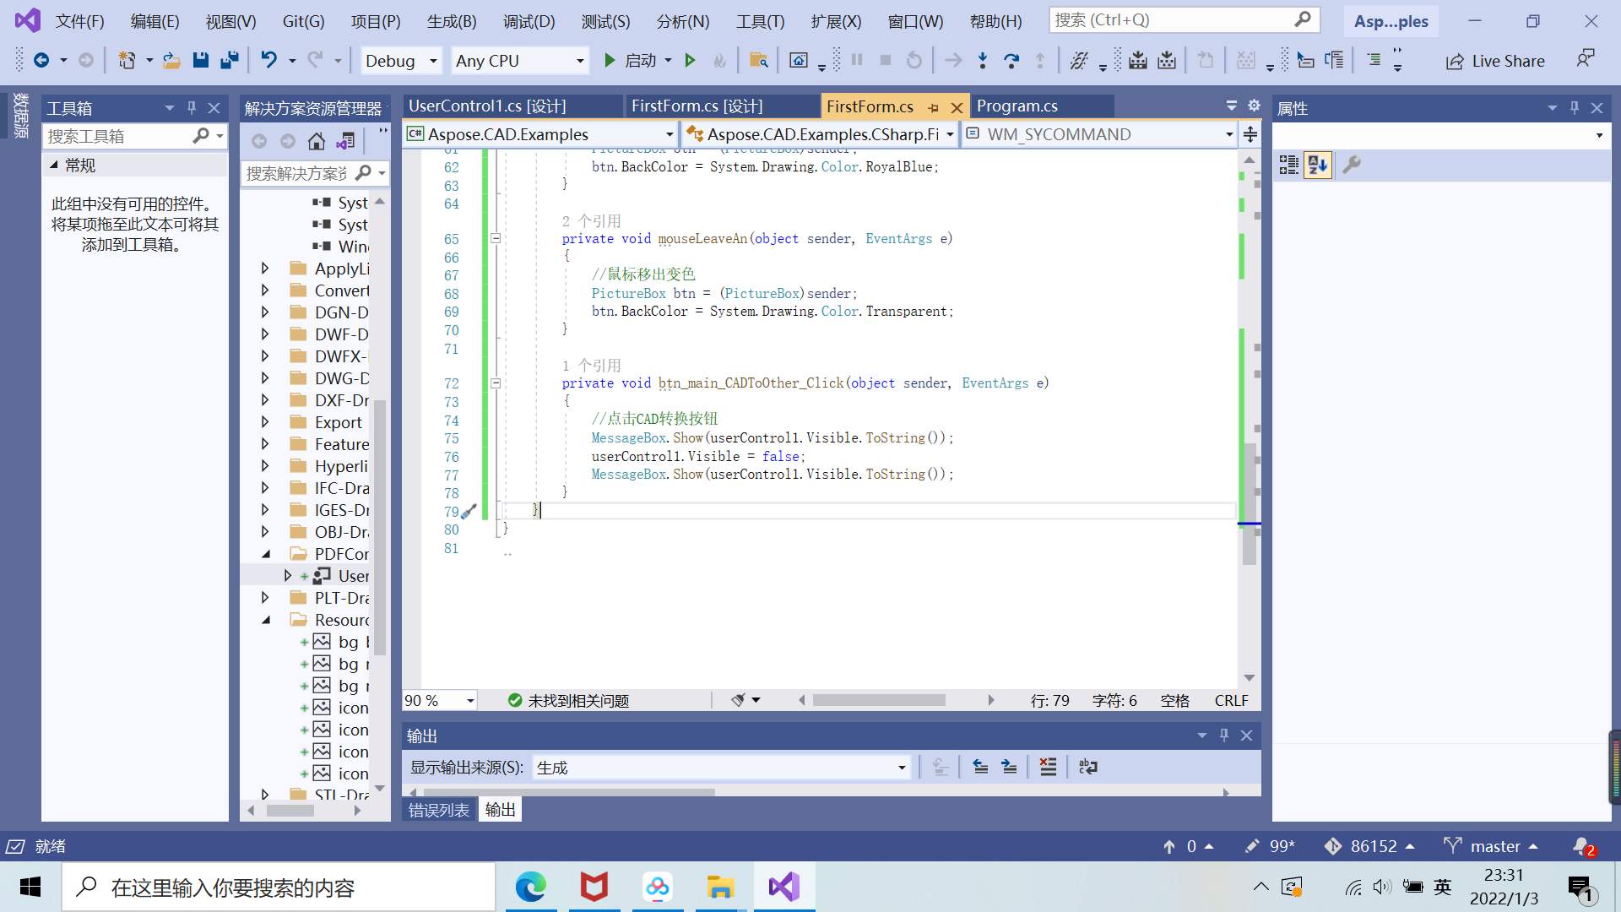Sync Solution Explorer with the active document
The width and height of the screenshot is (1621, 912).
pos(345,141)
